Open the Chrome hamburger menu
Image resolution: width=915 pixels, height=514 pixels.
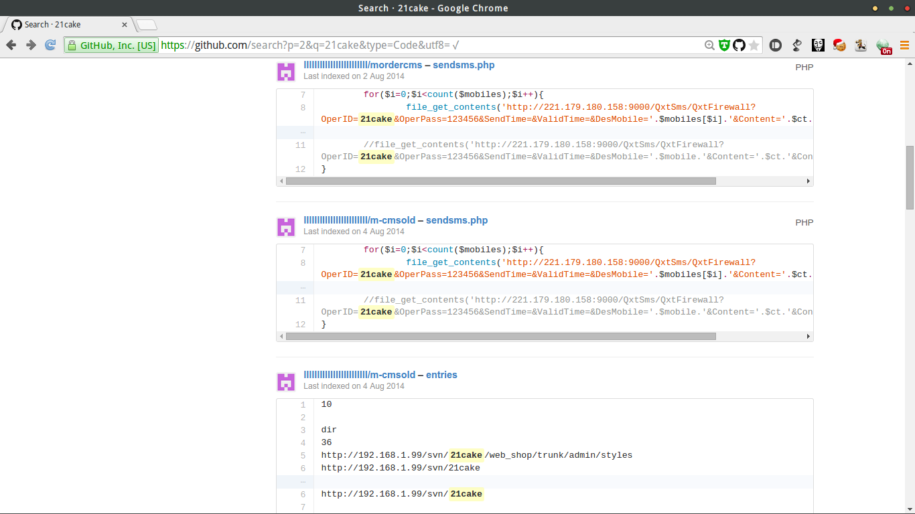tap(904, 46)
